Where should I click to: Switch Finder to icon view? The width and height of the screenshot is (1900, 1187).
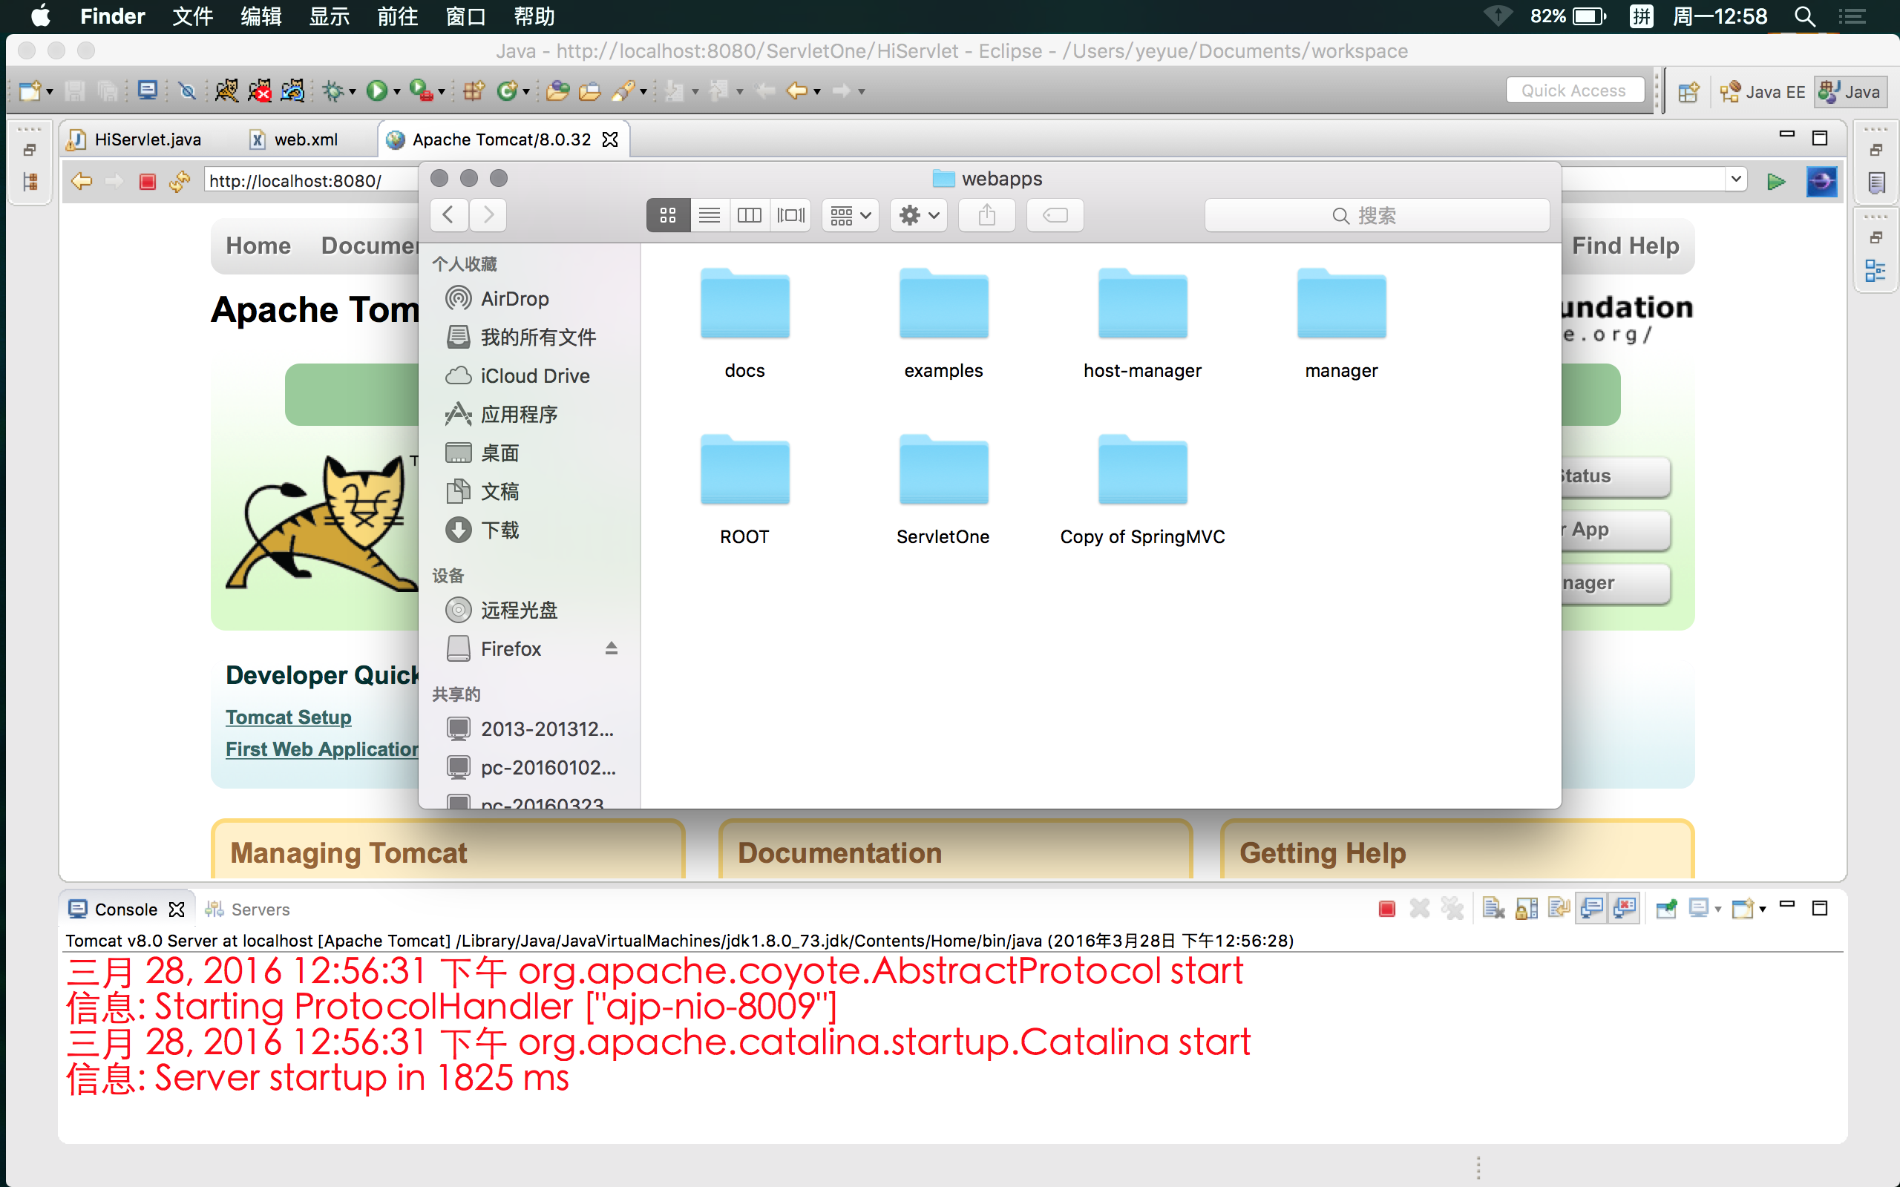668,215
